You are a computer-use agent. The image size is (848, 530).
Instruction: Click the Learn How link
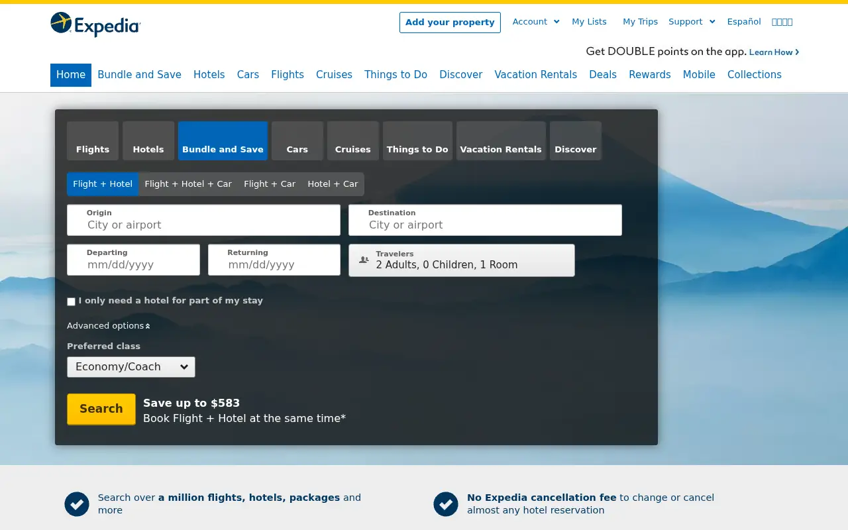pos(774,52)
